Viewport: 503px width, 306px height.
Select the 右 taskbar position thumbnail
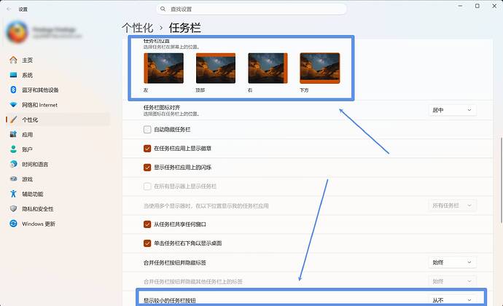coord(268,68)
